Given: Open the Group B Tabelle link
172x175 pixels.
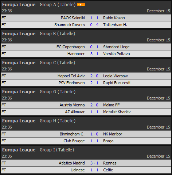Looking at the screenshot, I should (67, 34).
